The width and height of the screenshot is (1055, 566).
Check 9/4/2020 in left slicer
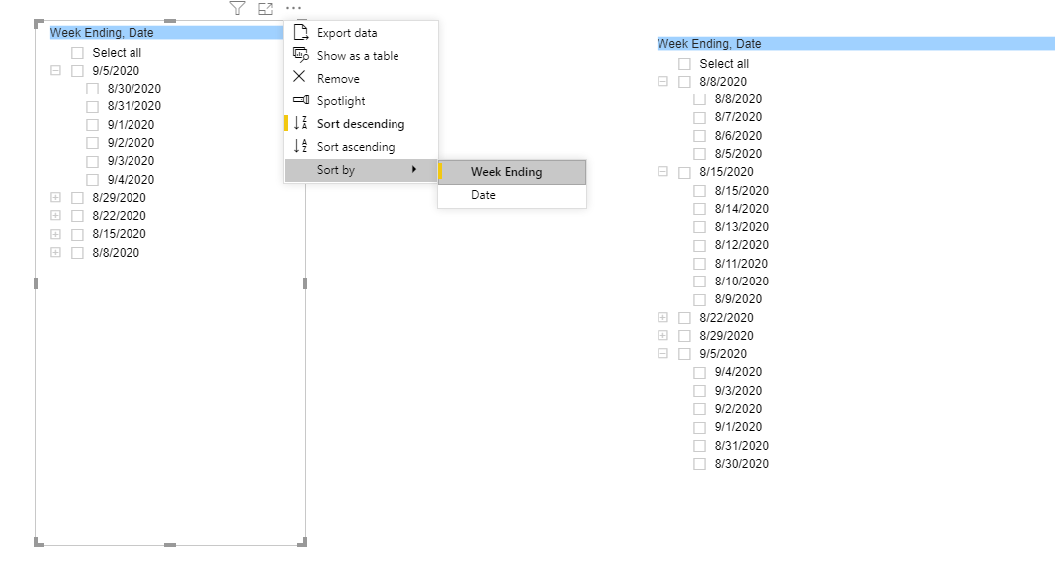tap(93, 180)
